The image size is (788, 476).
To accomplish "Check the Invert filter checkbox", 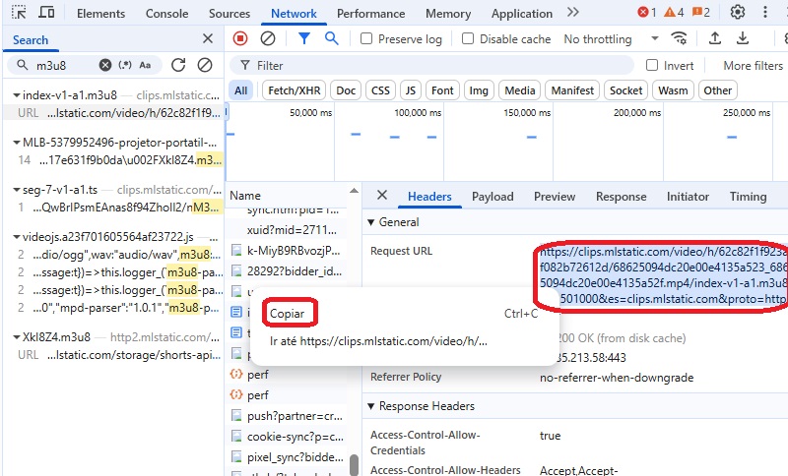I will click(652, 65).
